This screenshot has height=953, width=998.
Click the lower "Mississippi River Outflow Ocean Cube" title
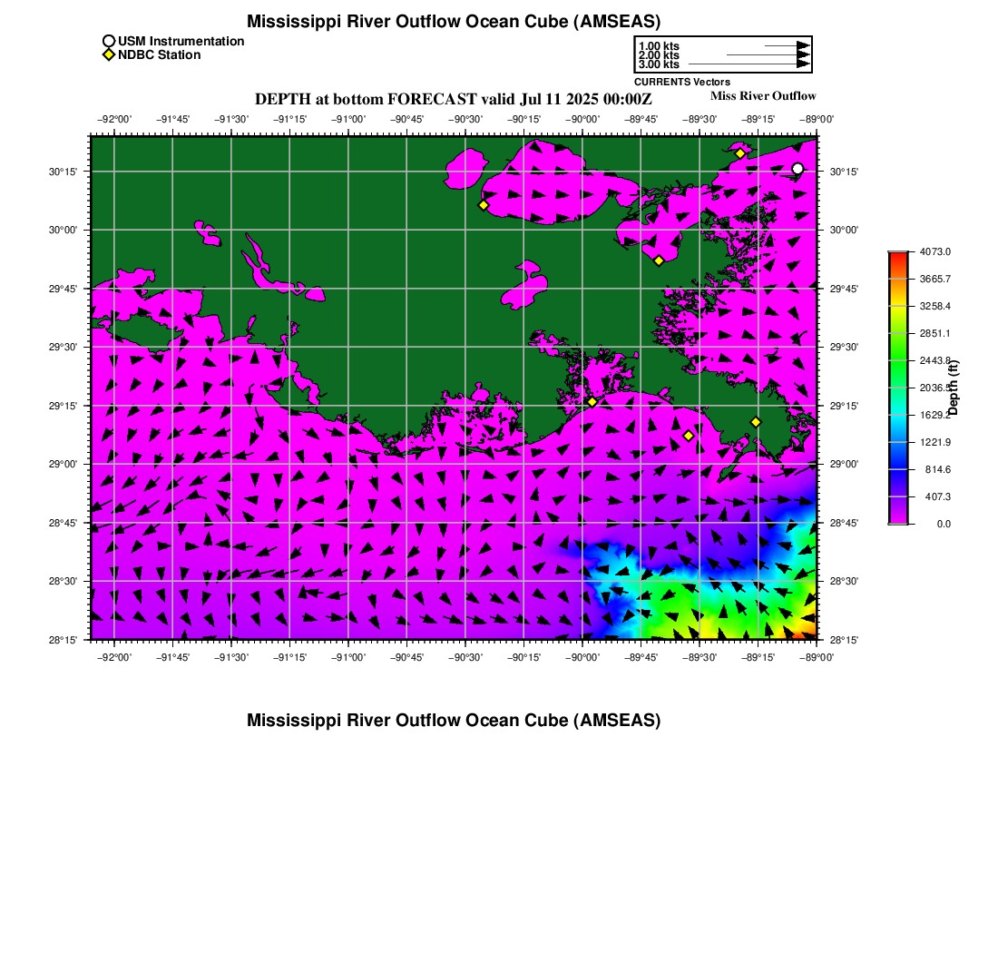(454, 721)
